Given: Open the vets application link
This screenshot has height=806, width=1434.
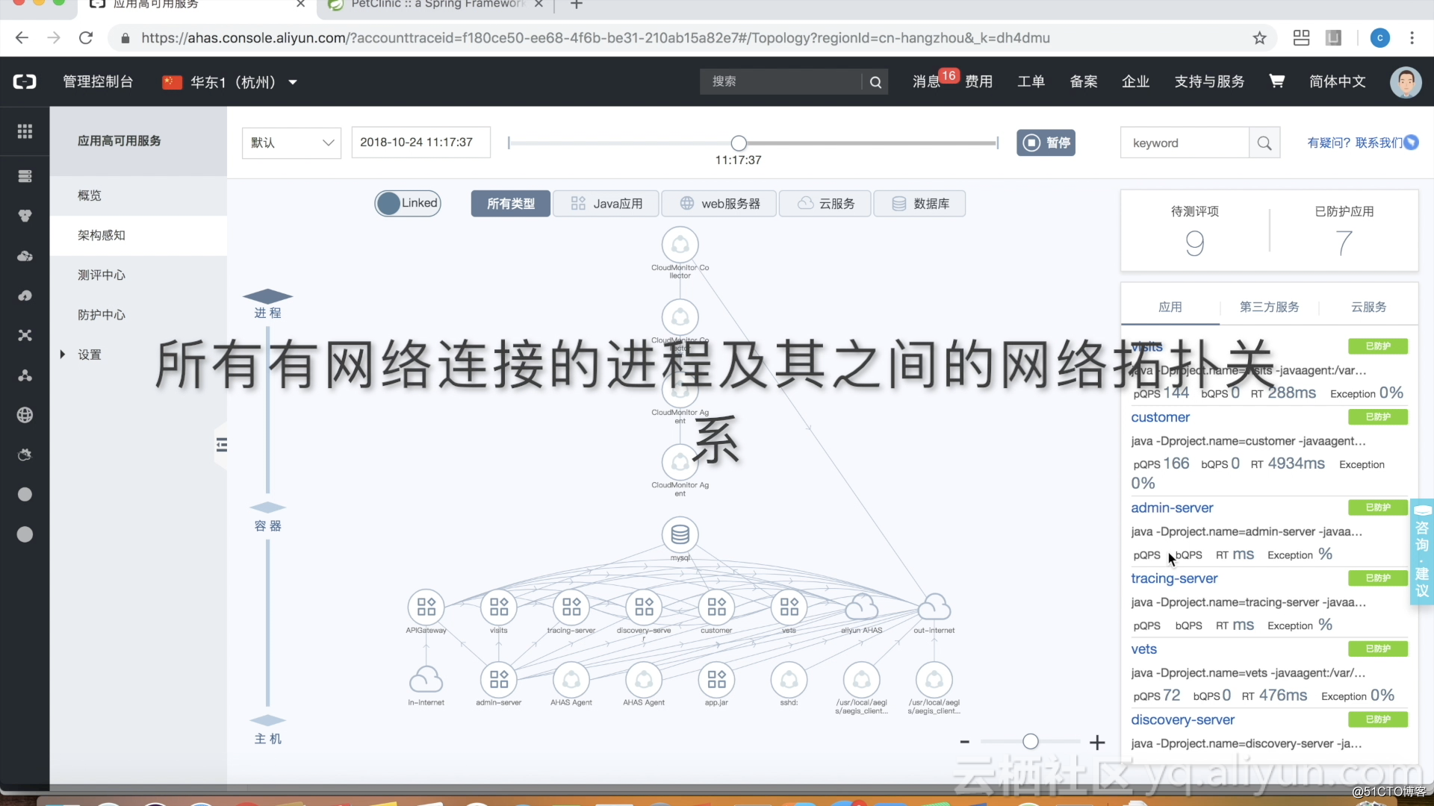Looking at the screenshot, I should [1143, 649].
